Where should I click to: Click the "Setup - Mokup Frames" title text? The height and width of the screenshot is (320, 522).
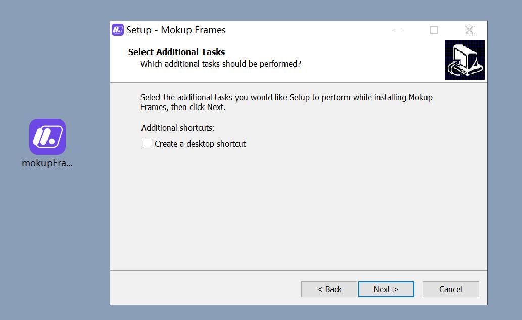(x=176, y=30)
